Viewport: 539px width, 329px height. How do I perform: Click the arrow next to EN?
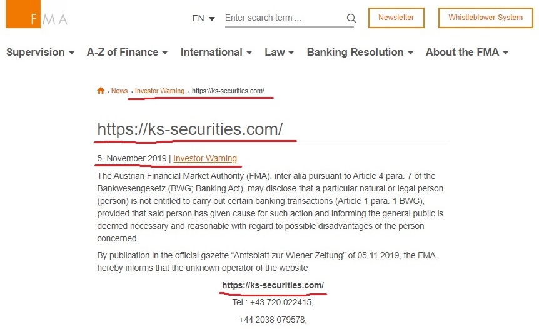pos(212,19)
